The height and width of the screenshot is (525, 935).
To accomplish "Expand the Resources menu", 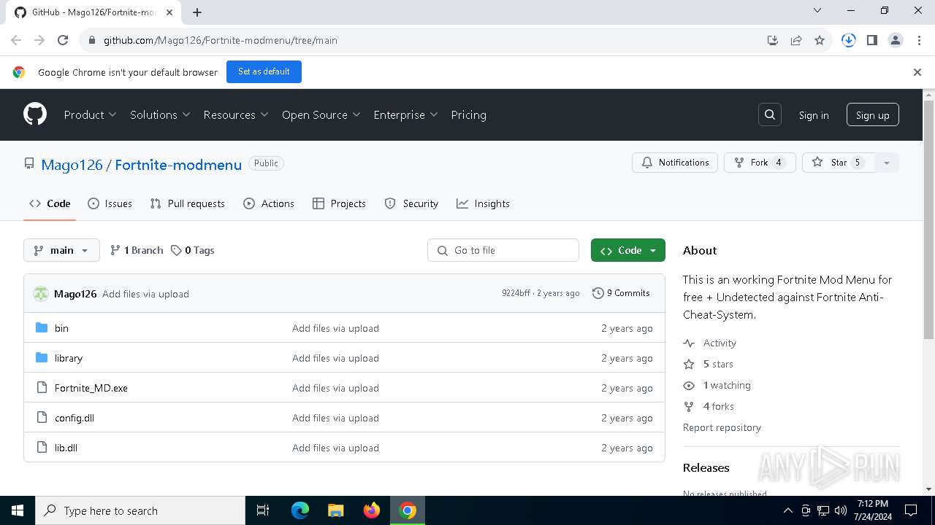I will 236,114.
